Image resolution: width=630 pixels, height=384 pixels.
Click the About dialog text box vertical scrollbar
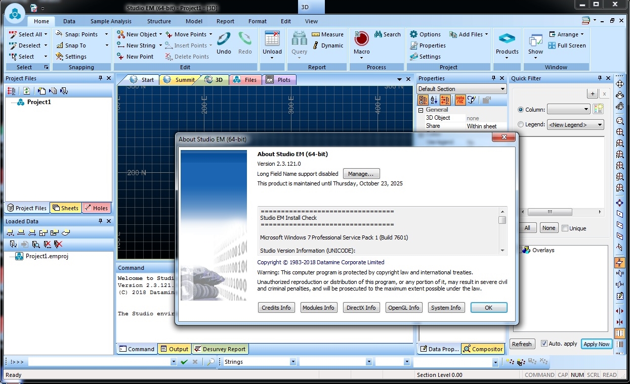pos(502,230)
